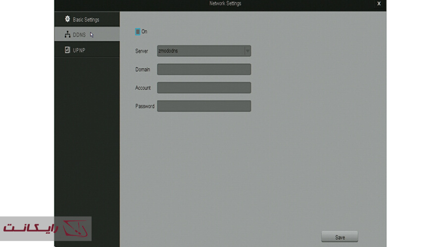Click the UPNP checkmark icon
Image resolution: width=440 pixels, height=247 pixels.
[x=68, y=50]
